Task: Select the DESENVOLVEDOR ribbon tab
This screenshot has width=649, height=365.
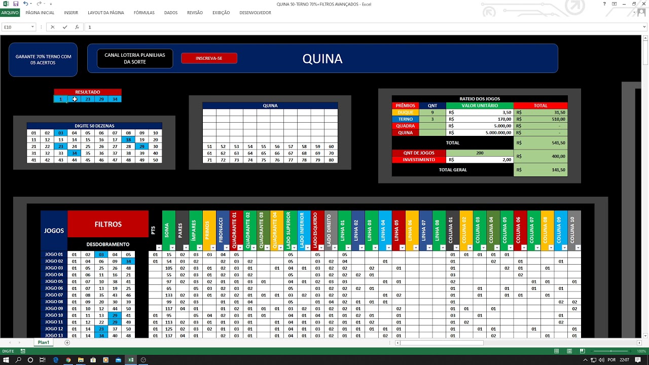Action: click(255, 13)
